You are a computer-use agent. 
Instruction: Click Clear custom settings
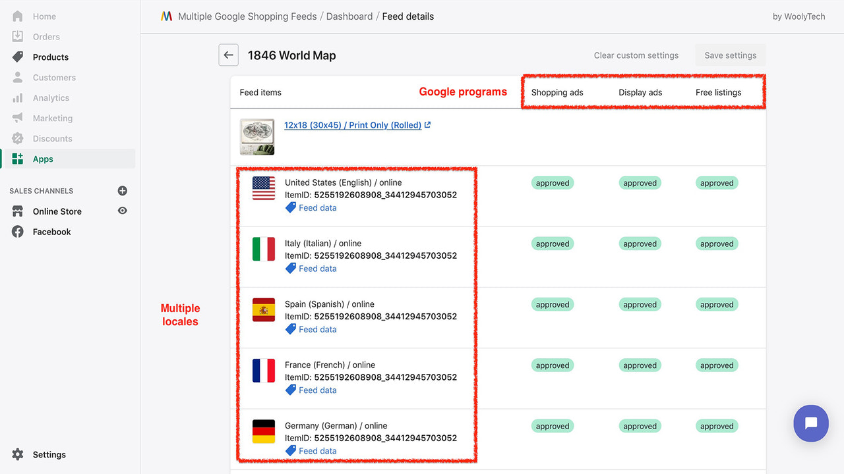point(636,55)
